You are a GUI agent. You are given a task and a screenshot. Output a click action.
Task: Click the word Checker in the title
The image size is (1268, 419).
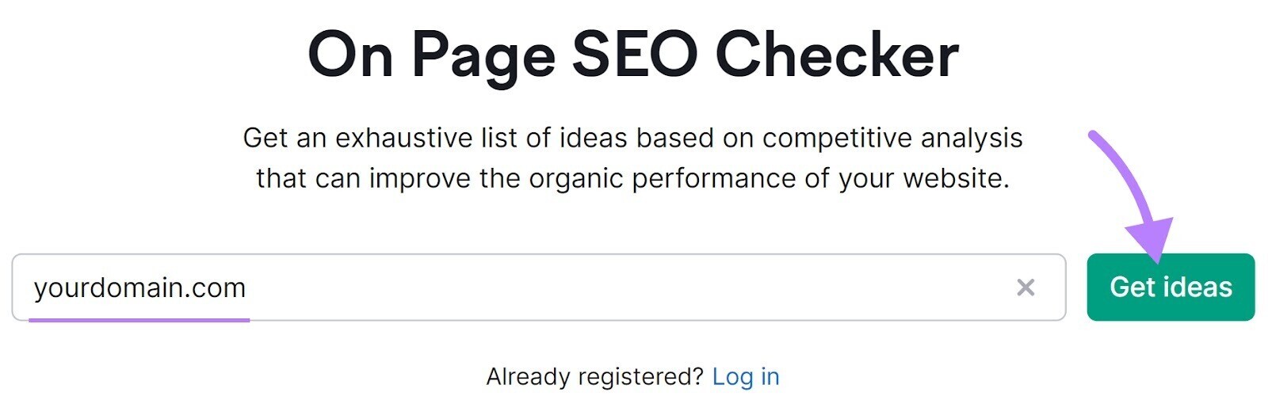click(x=836, y=55)
